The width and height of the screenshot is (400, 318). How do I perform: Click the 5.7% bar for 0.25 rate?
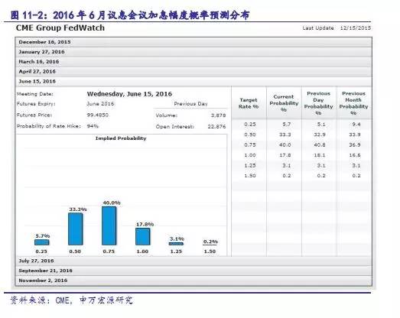pos(42,242)
